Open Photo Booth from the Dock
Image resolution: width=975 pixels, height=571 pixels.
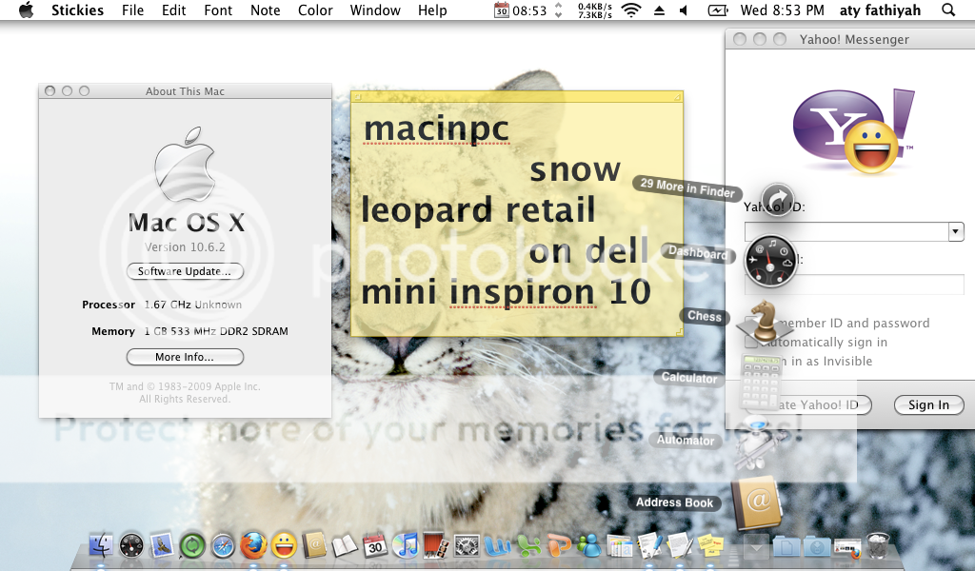pos(436,545)
